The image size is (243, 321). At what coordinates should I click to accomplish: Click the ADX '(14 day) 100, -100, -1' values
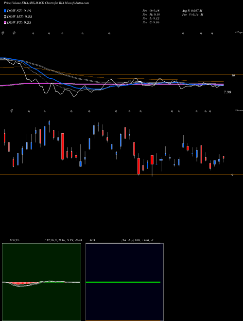[138, 240]
